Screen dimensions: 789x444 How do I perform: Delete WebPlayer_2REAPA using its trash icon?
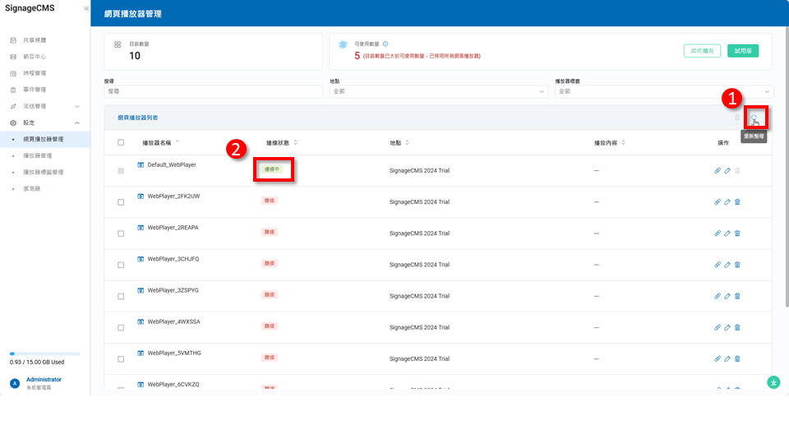(x=737, y=233)
